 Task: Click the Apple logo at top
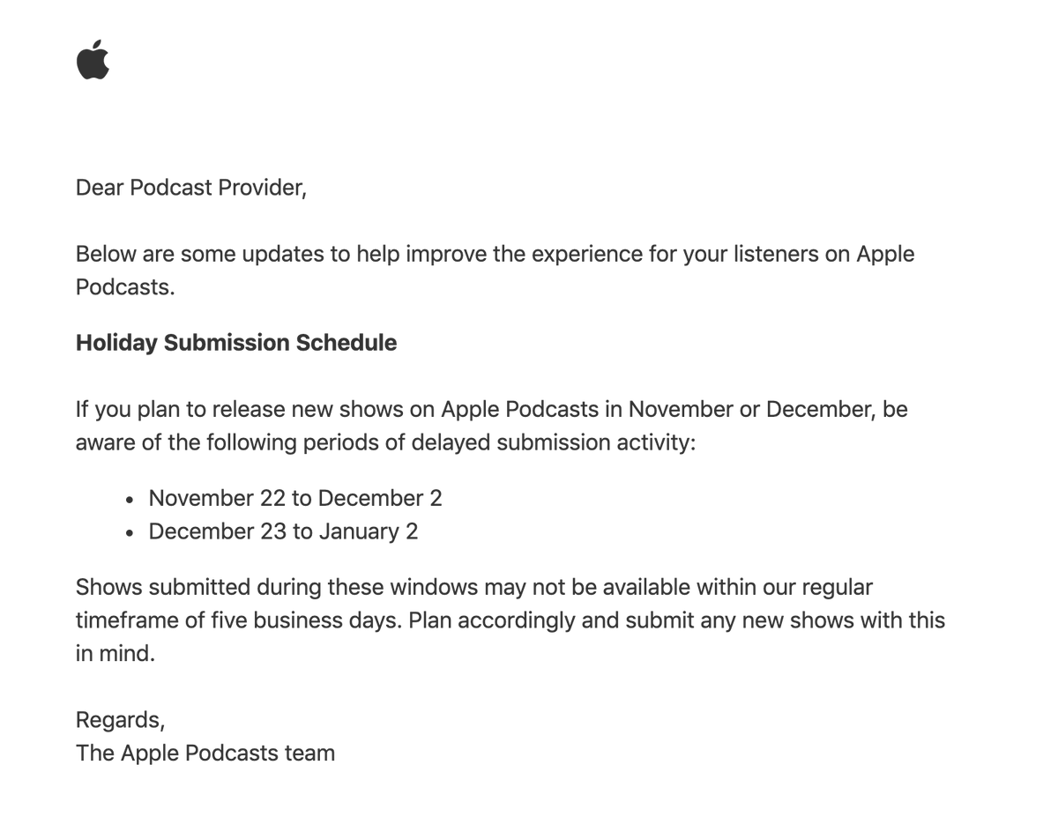(93, 60)
